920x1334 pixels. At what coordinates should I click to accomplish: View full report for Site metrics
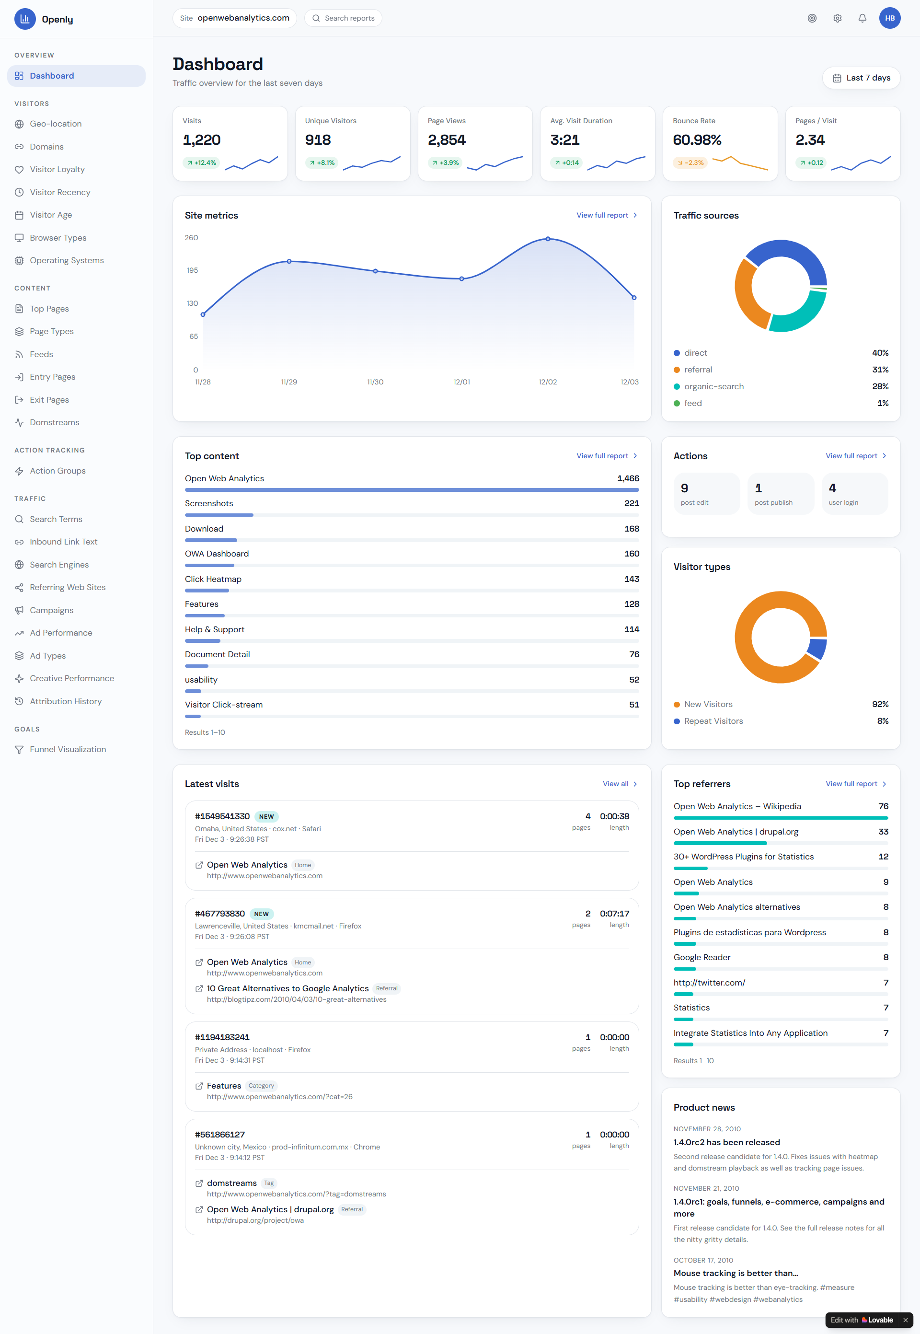[607, 216]
